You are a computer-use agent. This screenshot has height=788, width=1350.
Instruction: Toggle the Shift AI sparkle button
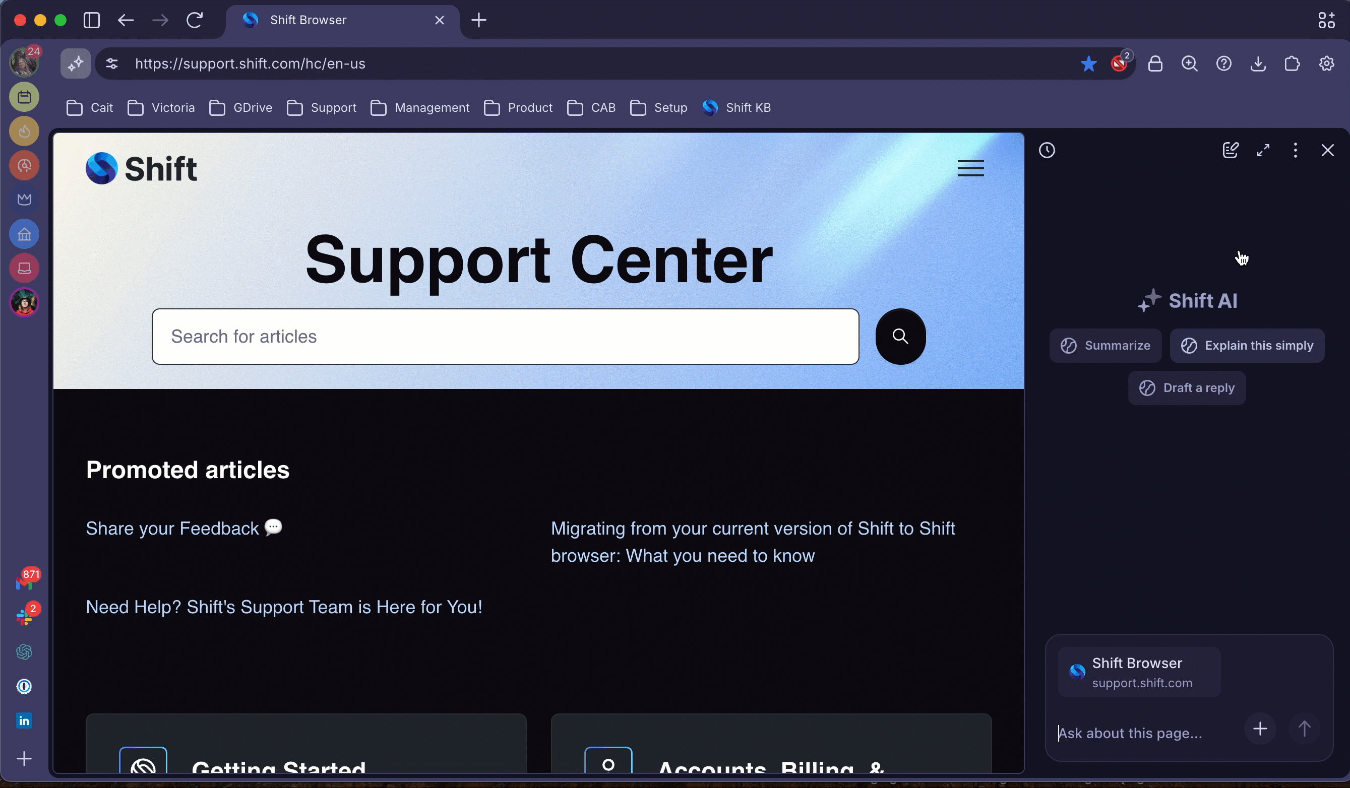pos(75,63)
